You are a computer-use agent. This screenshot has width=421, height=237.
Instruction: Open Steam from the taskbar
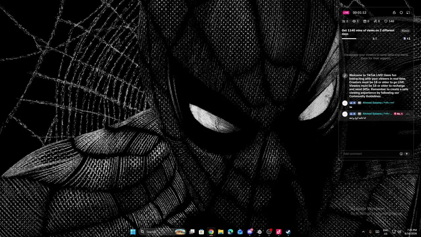(288, 232)
